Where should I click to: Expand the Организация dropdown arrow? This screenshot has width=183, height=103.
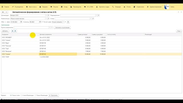[46, 15]
